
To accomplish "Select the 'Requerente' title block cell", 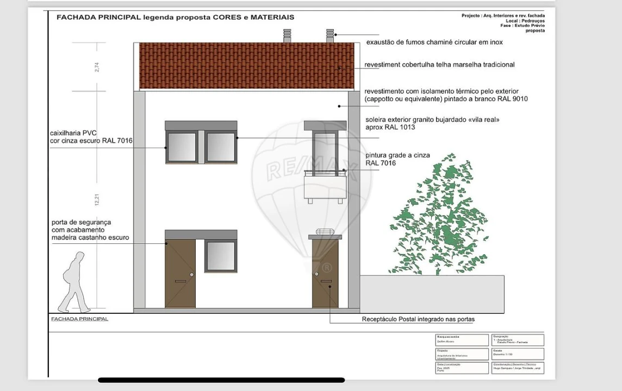I will click(462, 340).
